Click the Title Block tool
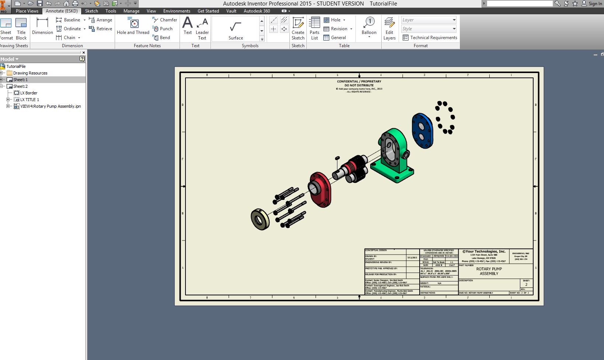This screenshot has width=604, height=360. pyautogui.click(x=21, y=29)
